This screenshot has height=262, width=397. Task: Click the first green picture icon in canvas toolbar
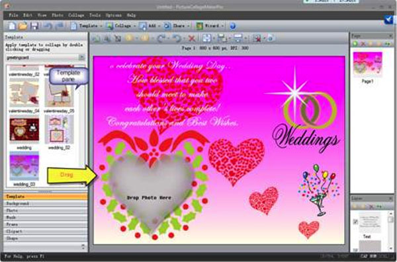pos(96,38)
